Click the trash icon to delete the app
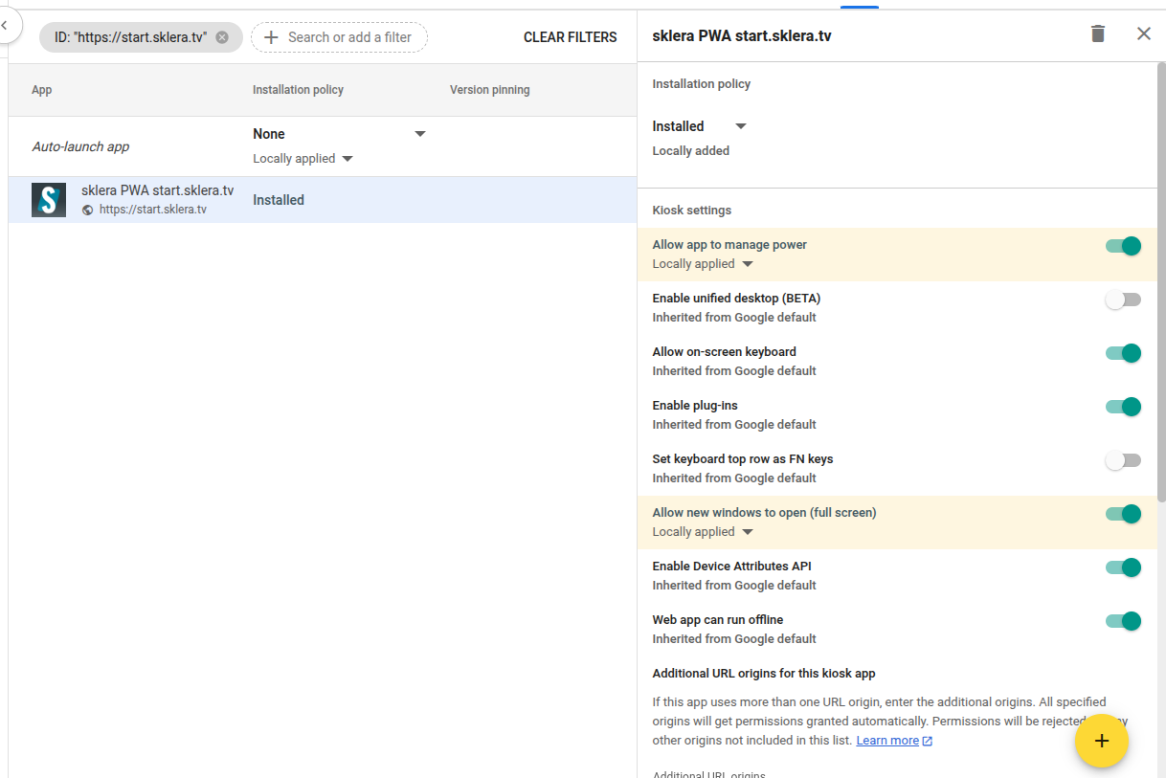1166x778 pixels. (x=1098, y=34)
